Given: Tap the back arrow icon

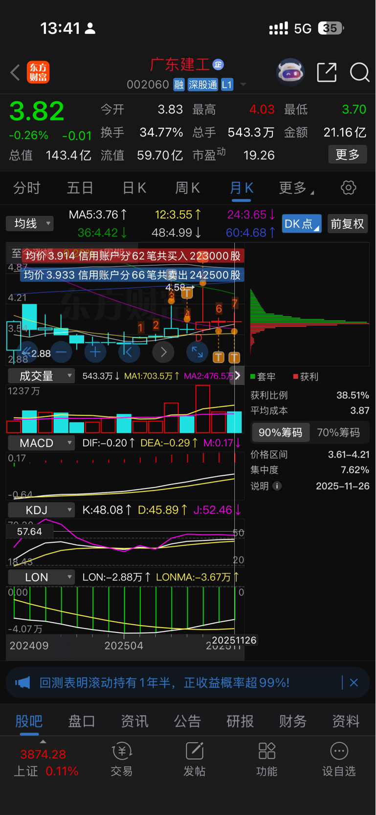Looking at the screenshot, I should [x=15, y=72].
